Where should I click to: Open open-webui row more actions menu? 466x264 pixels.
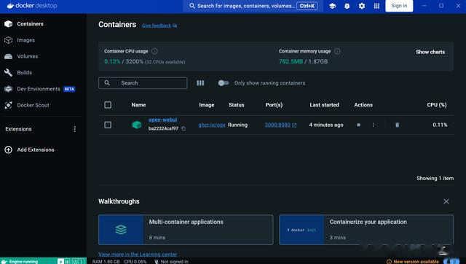(x=374, y=125)
